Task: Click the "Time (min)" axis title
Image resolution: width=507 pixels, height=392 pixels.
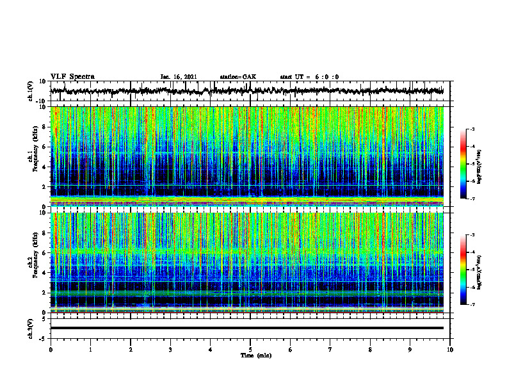Action: click(x=256, y=355)
